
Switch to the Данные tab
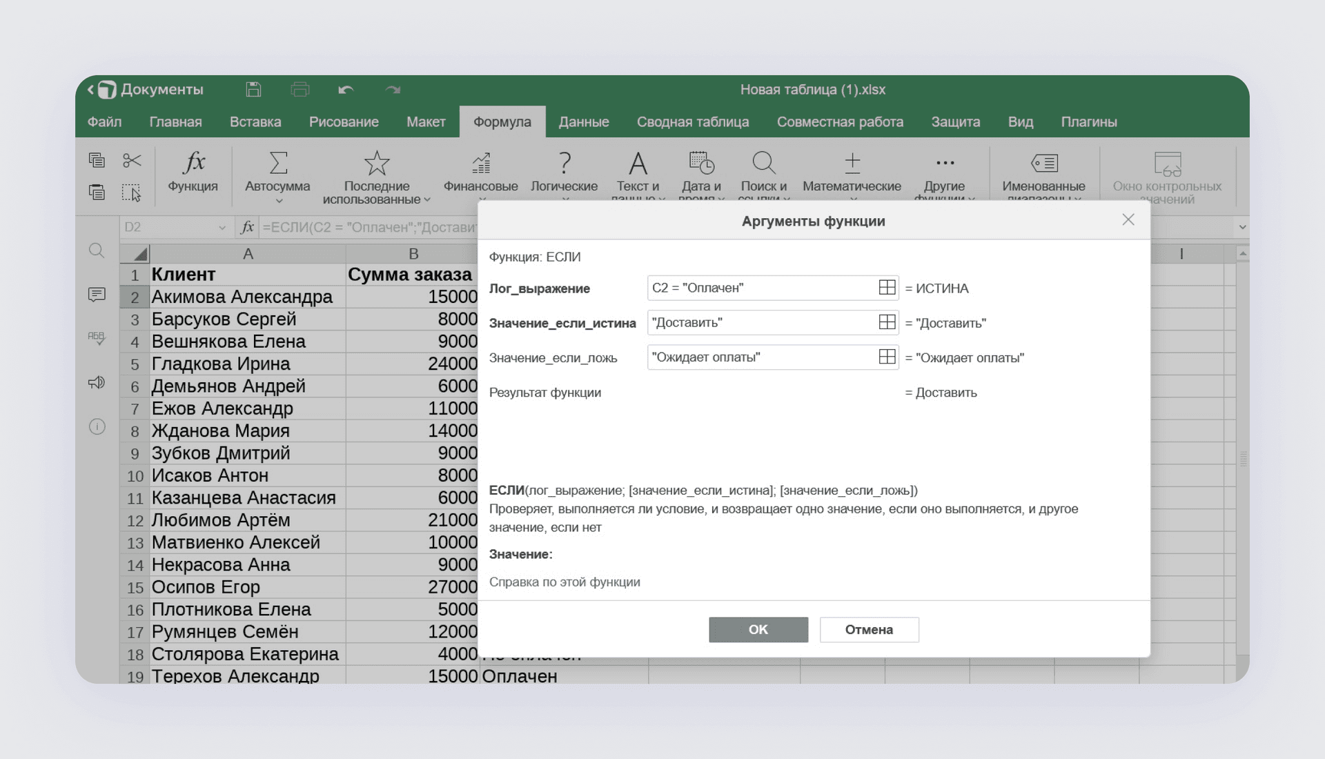pyautogui.click(x=584, y=121)
